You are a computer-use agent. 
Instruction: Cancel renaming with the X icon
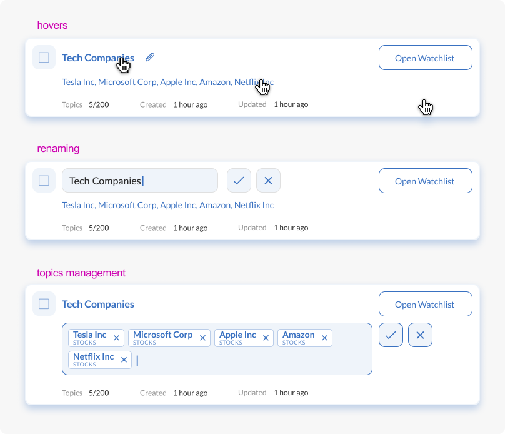point(268,181)
